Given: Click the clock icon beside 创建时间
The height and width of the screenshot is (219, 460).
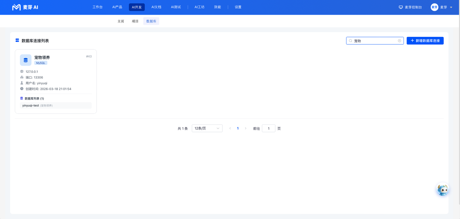Looking at the screenshot, I should tap(22, 89).
